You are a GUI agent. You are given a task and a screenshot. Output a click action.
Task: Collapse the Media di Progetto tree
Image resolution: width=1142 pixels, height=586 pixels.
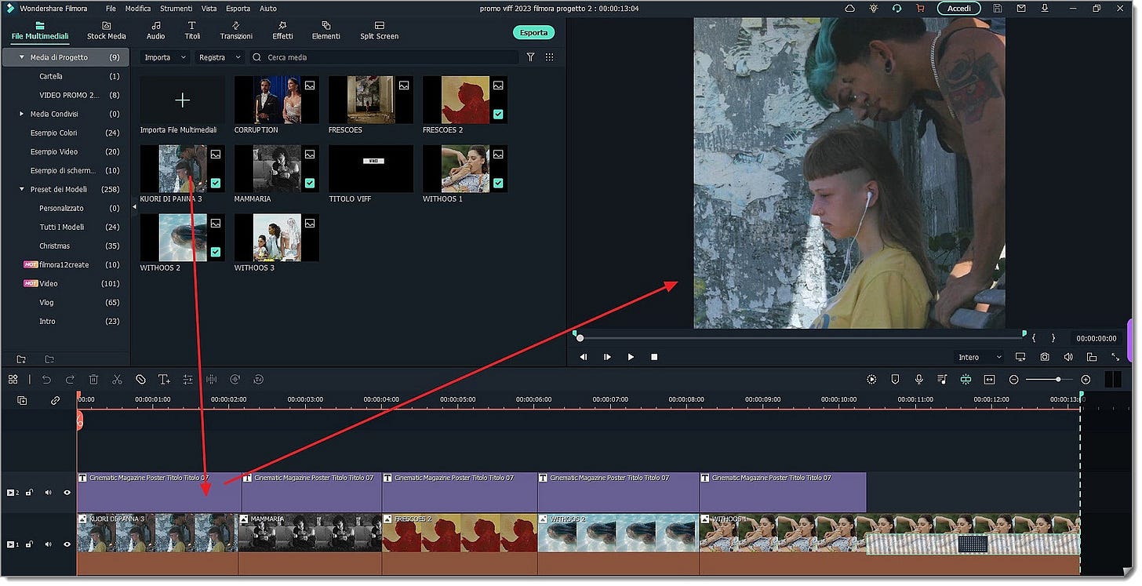22,57
